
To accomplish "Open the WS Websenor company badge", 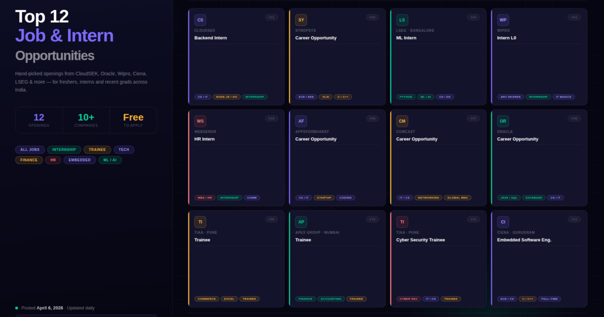I will tap(200, 121).
